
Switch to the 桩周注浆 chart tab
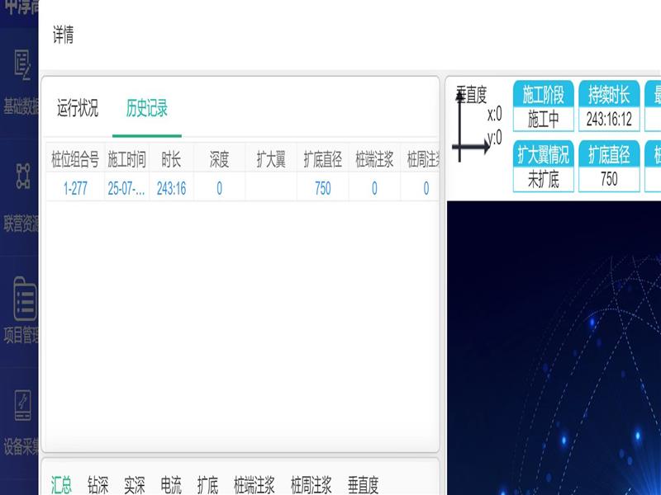click(311, 484)
